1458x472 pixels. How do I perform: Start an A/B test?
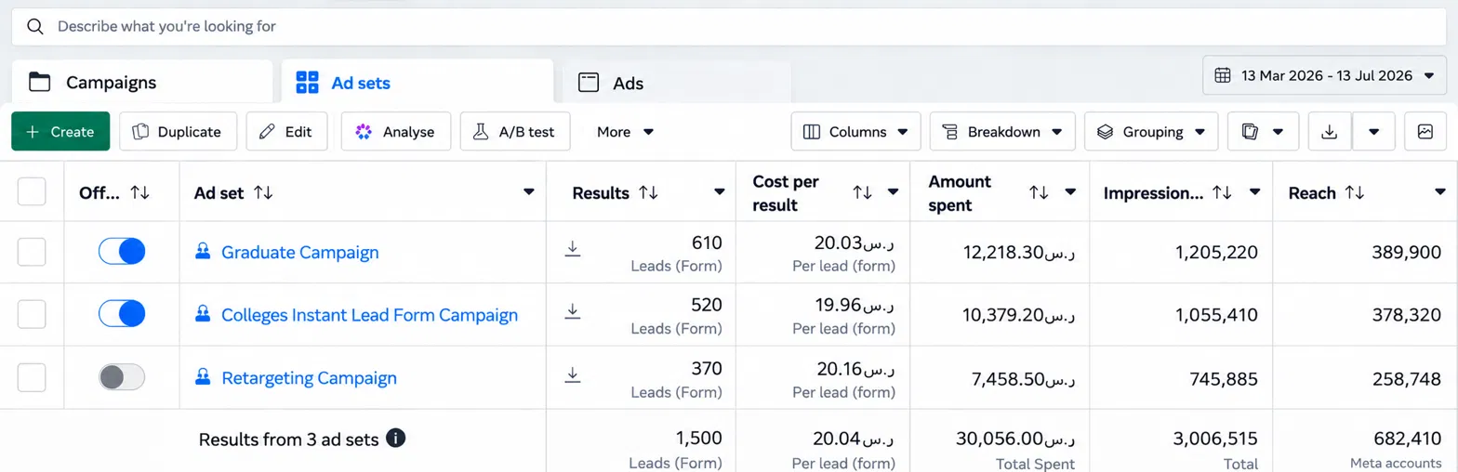point(514,132)
